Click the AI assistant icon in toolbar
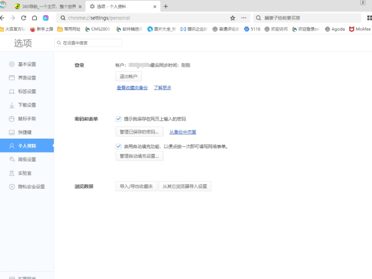 point(46,18)
